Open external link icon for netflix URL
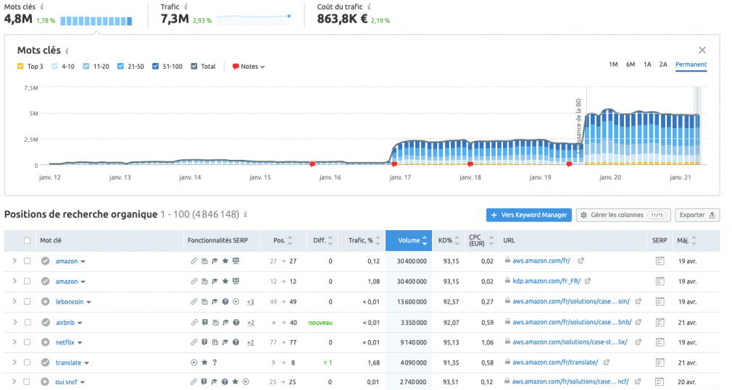The image size is (732, 390). pyautogui.click(x=639, y=342)
